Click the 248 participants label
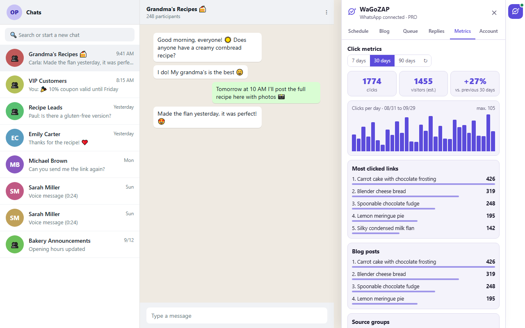The image size is (525, 328). point(163,16)
